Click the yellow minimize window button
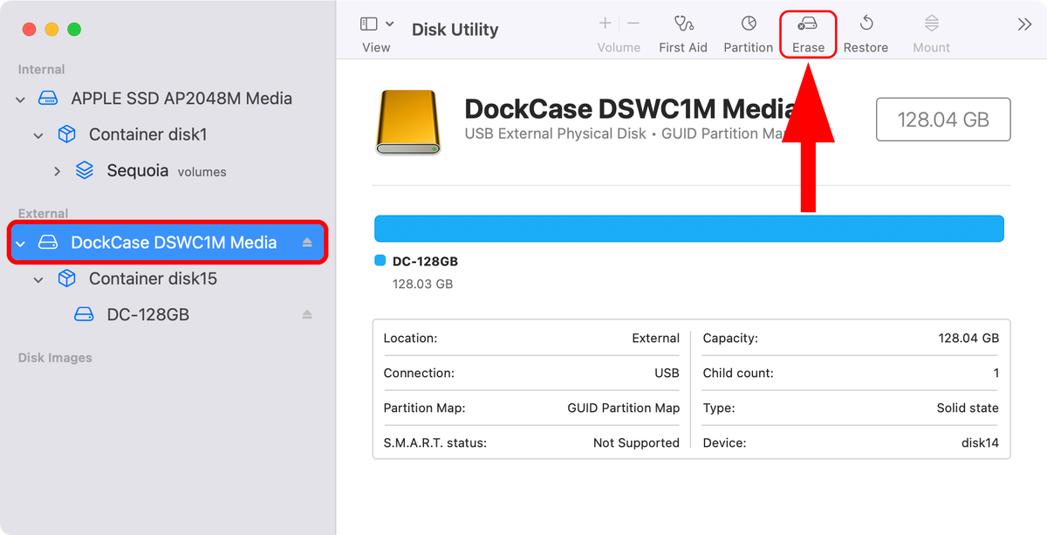 (x=51, y=29)
